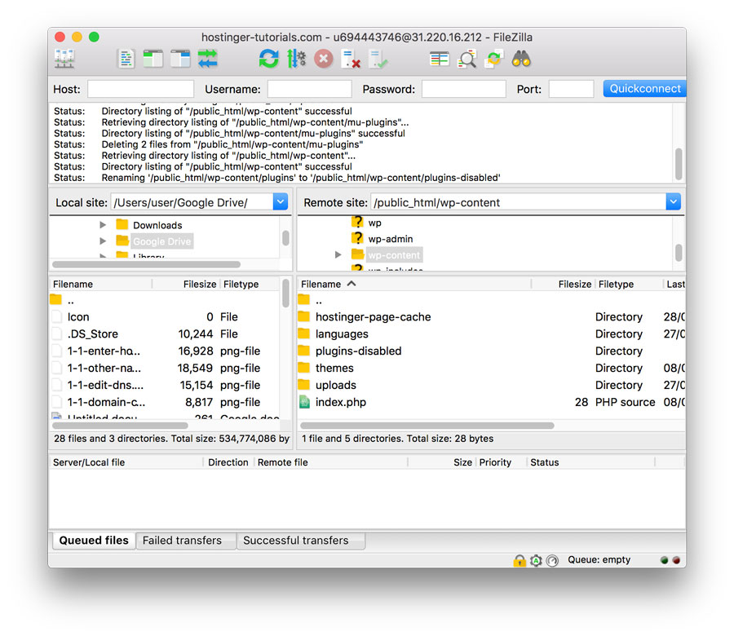Viewport: 734px width, 636px height.
Task: Toggle local directory tree icon
Action: click(153, 59)
